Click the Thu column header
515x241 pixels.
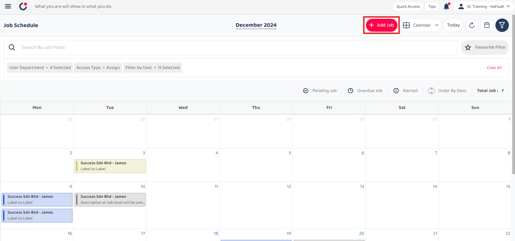tap(256, 108)
